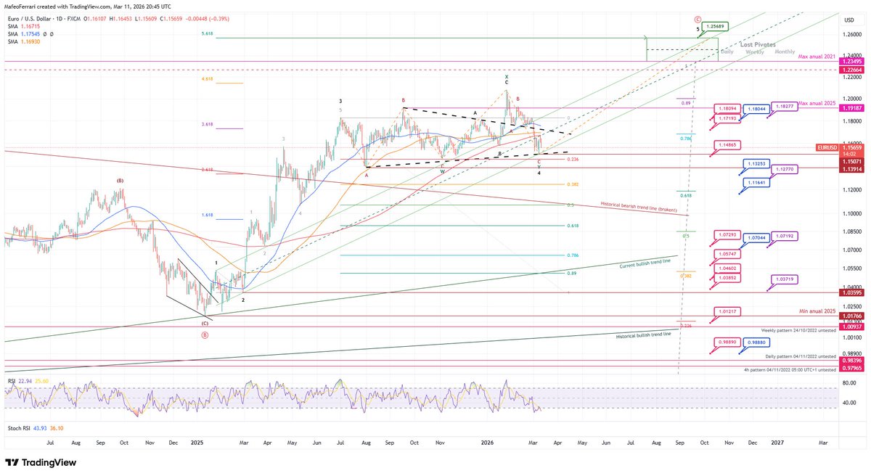Click the 0.97965 price axis tag
The image size is (871, 476).
852,367
